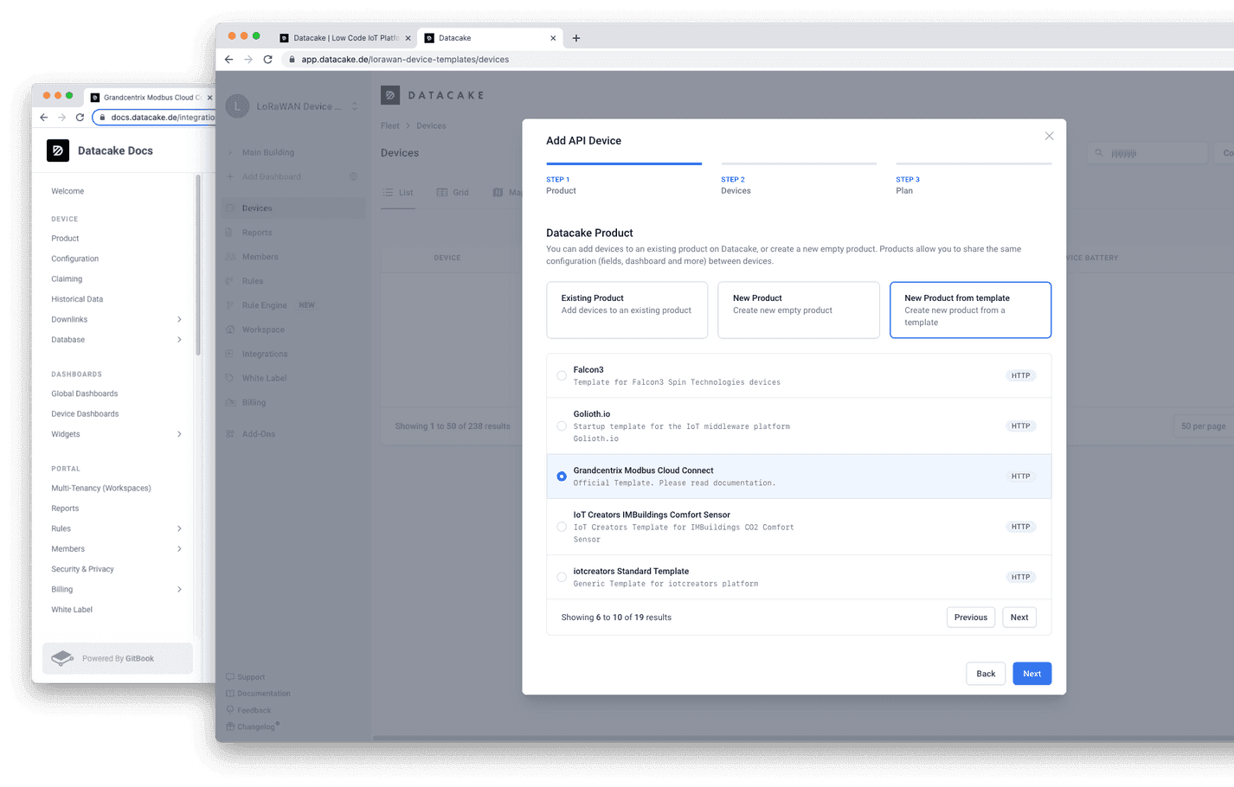
Task: Click Next beside Previous in template pagination
Action: click(x=1019, y=617)
